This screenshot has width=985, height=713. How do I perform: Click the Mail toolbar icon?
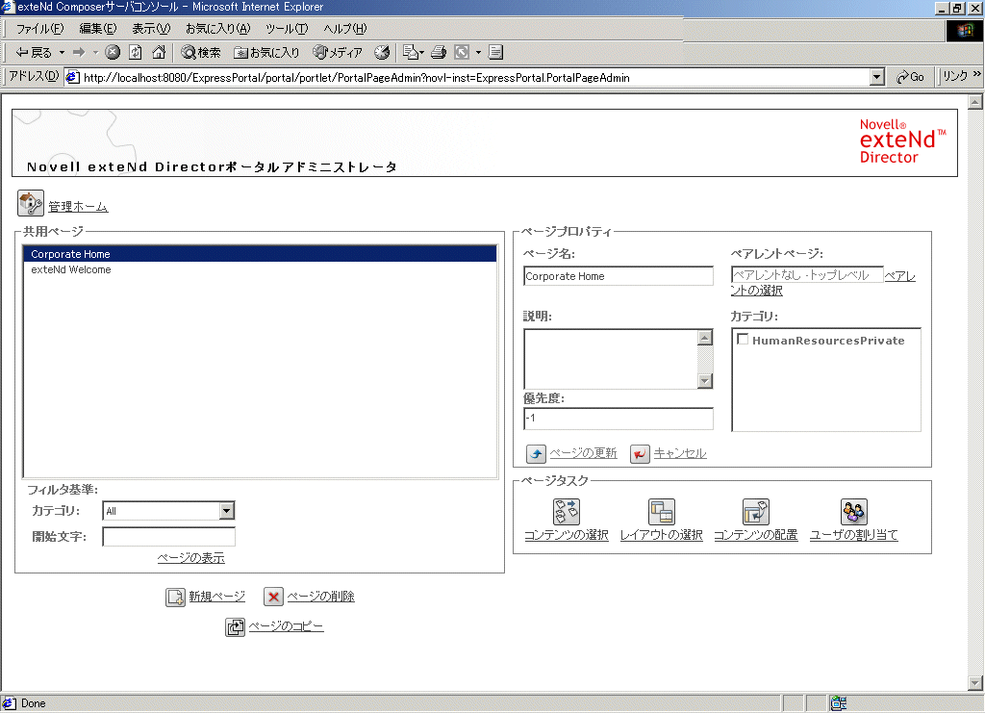pos(410,52)
